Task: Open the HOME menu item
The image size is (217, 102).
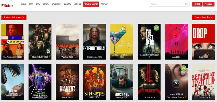Action: (24, 4)
